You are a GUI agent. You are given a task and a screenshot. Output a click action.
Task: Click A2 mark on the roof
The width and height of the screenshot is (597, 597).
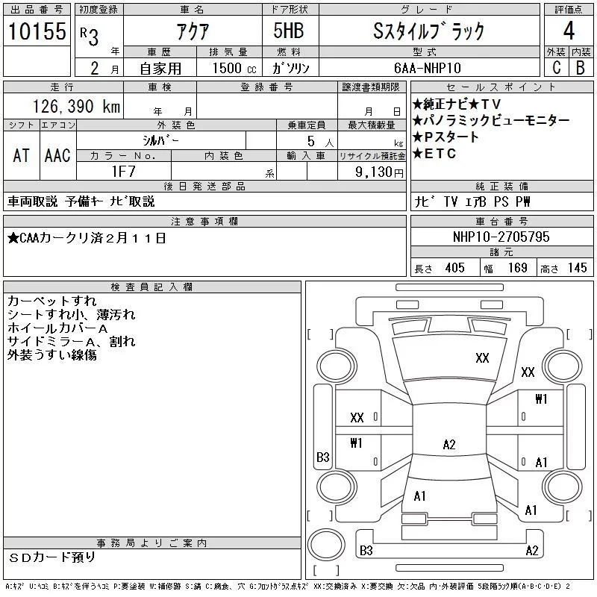pos(449,444)
